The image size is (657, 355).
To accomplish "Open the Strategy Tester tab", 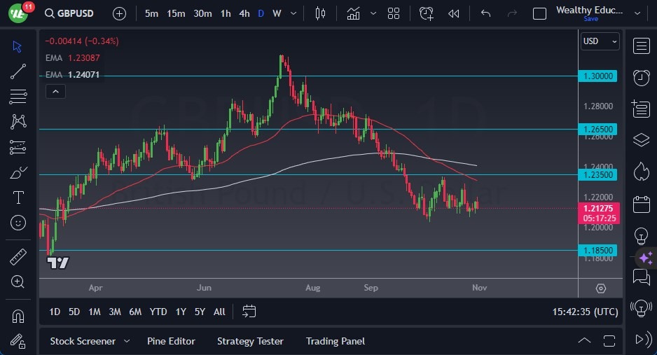I will [250, 341].
